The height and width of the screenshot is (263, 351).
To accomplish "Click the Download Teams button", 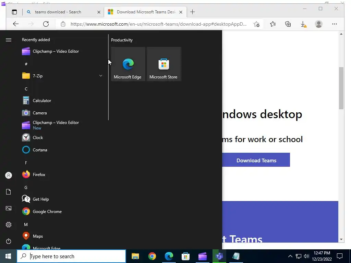I will tap(256, 160).
